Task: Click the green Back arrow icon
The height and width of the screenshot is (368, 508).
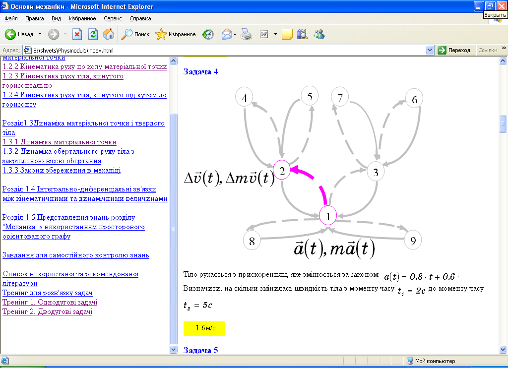Action: tap(10, 34)
